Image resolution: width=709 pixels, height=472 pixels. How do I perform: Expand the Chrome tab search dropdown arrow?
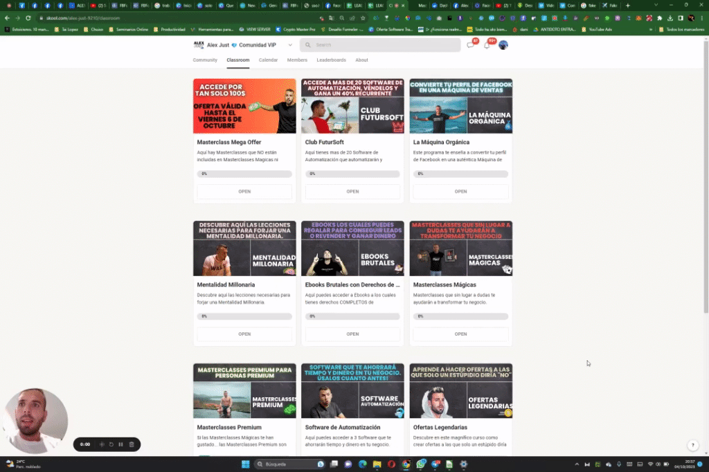[656, 6]
